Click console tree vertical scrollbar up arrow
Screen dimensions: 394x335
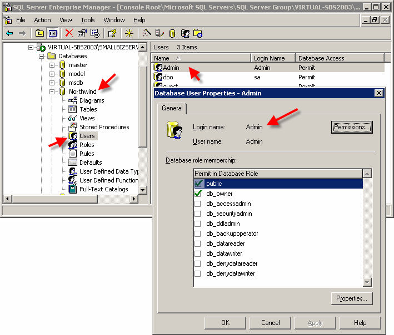click(143, 47)
